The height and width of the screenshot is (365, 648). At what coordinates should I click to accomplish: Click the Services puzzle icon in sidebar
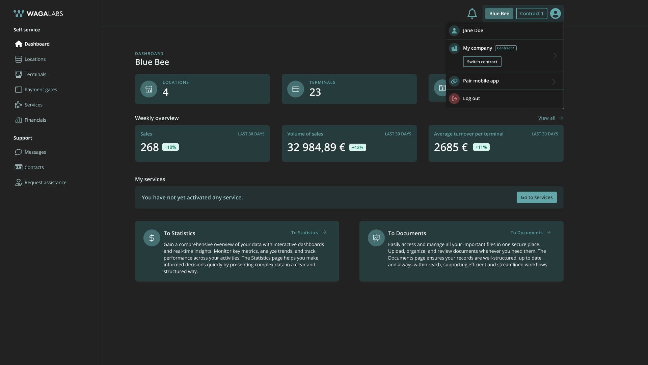click(x=19, y=105)
